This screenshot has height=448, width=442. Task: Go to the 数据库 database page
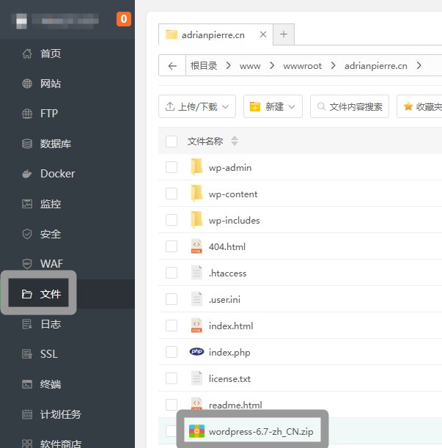pyautogui.click(x=55, y=144)
